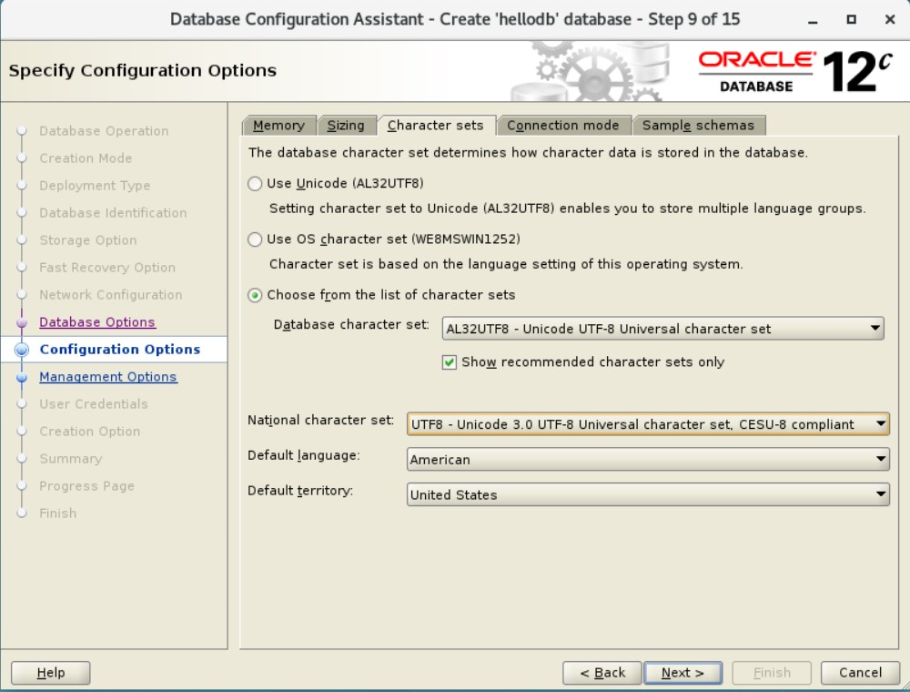Click the 'Database Identification' step text
Image resolution: width=910 pixels, height=692 pixels.
113,213
